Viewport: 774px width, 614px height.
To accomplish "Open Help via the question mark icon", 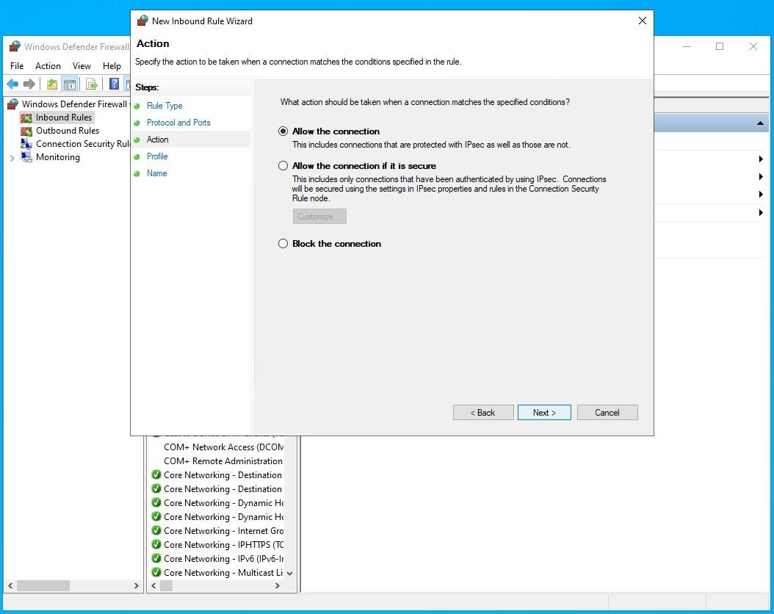I will click(x=115, y=84).
